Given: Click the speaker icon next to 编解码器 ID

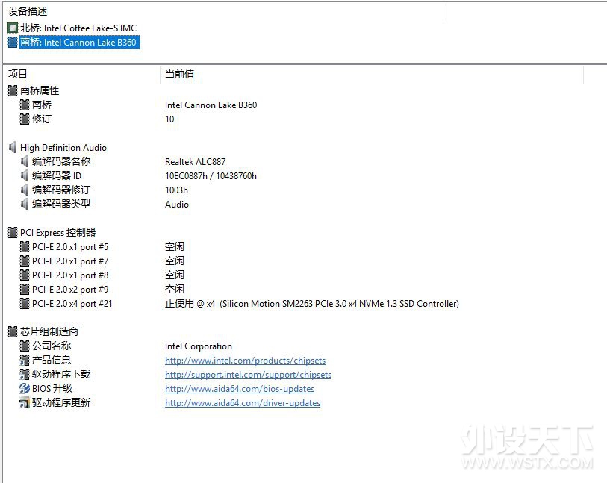Looking at the screenshot, I should coord(24,175).
